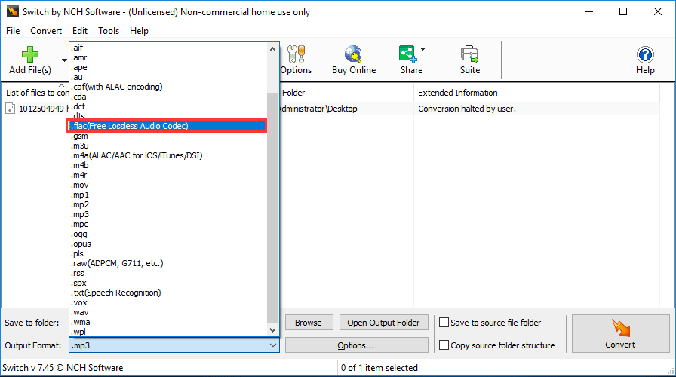The height and width of the screenshot is (377, 676).
Task: Choose .amr from format list
Action: point(168,57)
